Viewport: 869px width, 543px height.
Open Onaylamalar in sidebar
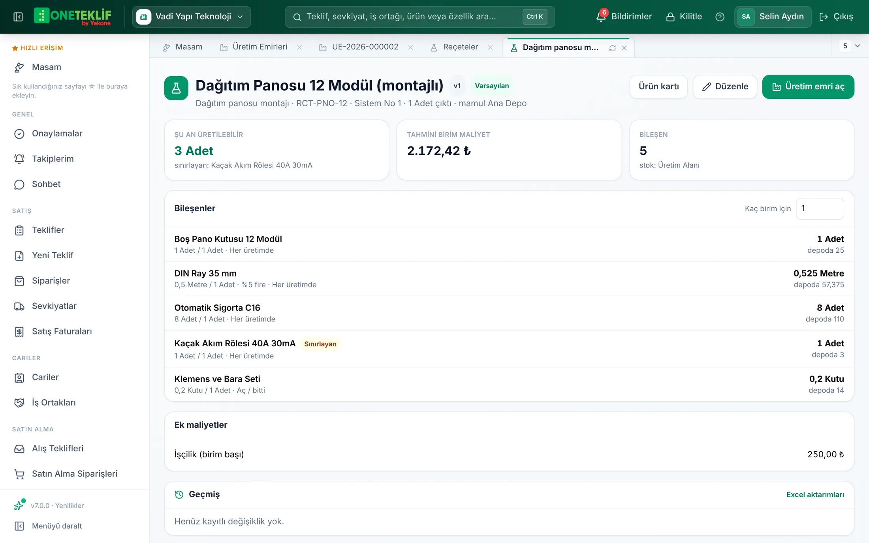74,133
